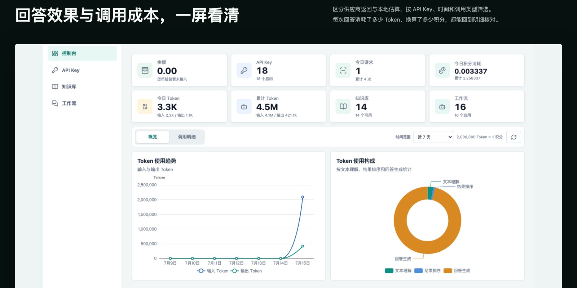
Task: Click the 输入 4.1M / 输出 421.1K text
Action: pyautogui.click(x=277, y=115)
